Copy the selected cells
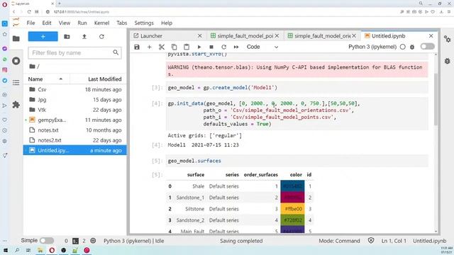The height and width of the screenshot is (255, 454). click(x=174, y=47)
